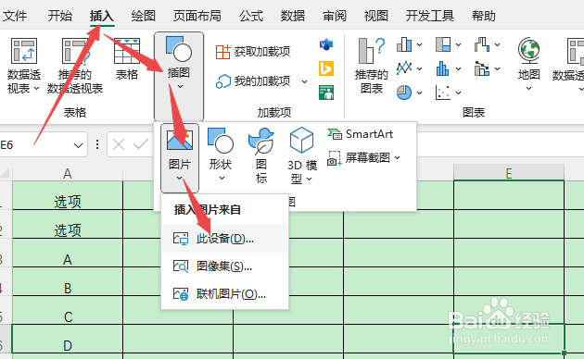Click the Visio Data Visualizer add-in icon

click(326, 45)
